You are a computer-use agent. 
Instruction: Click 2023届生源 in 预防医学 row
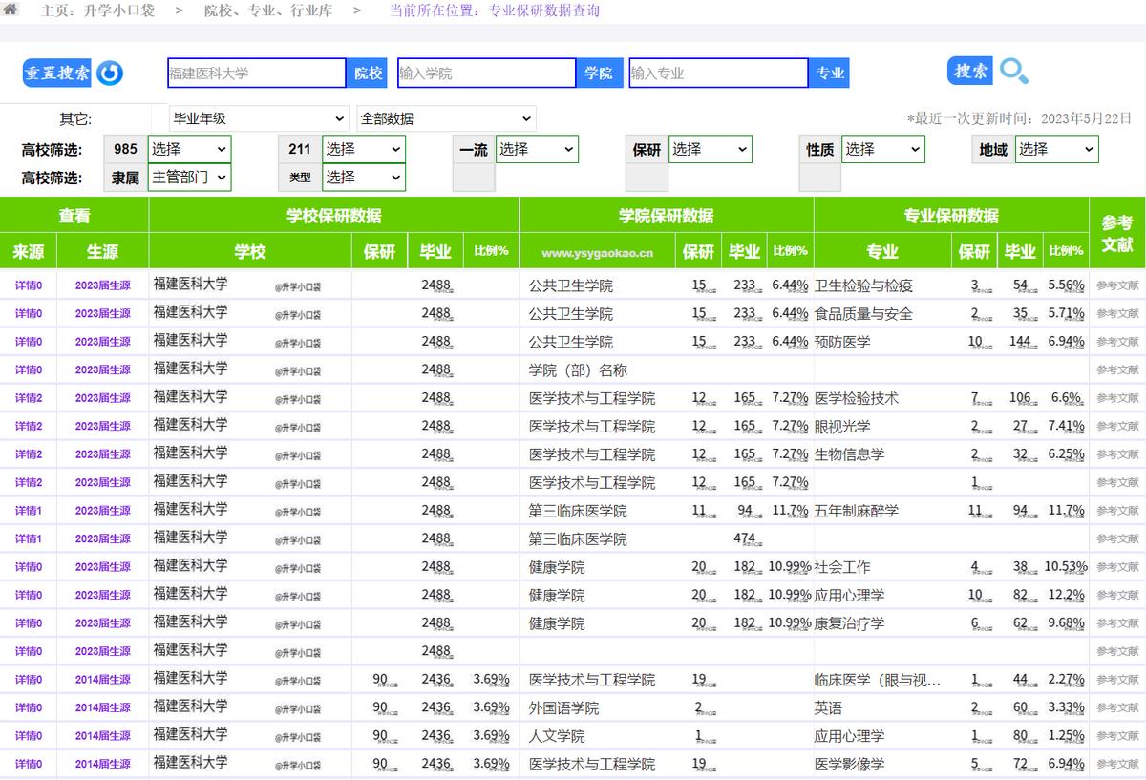click(103, 342)
